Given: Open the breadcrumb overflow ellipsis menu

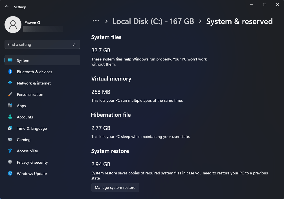Looking at the screenshot, I should click(96, 21).
